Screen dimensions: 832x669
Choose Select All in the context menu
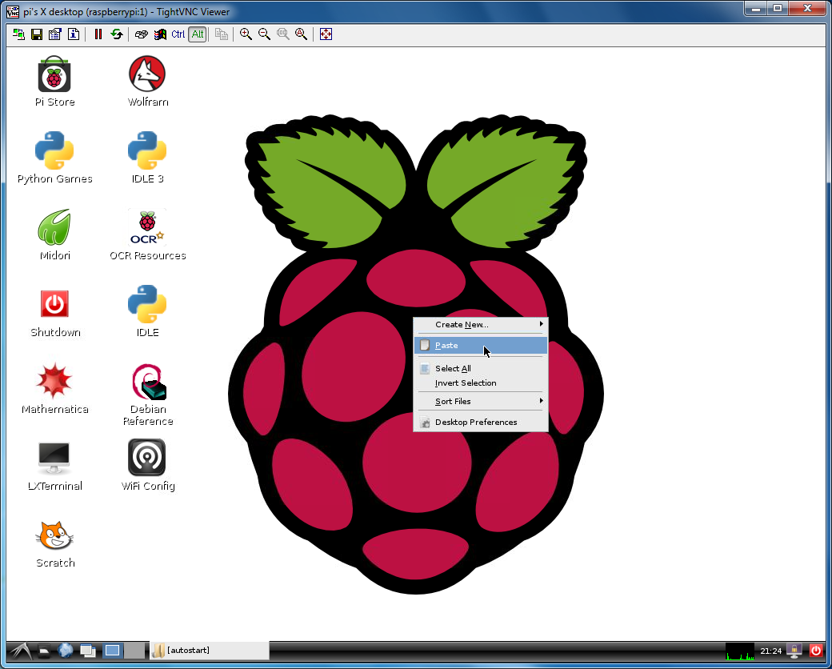[481, 368]
